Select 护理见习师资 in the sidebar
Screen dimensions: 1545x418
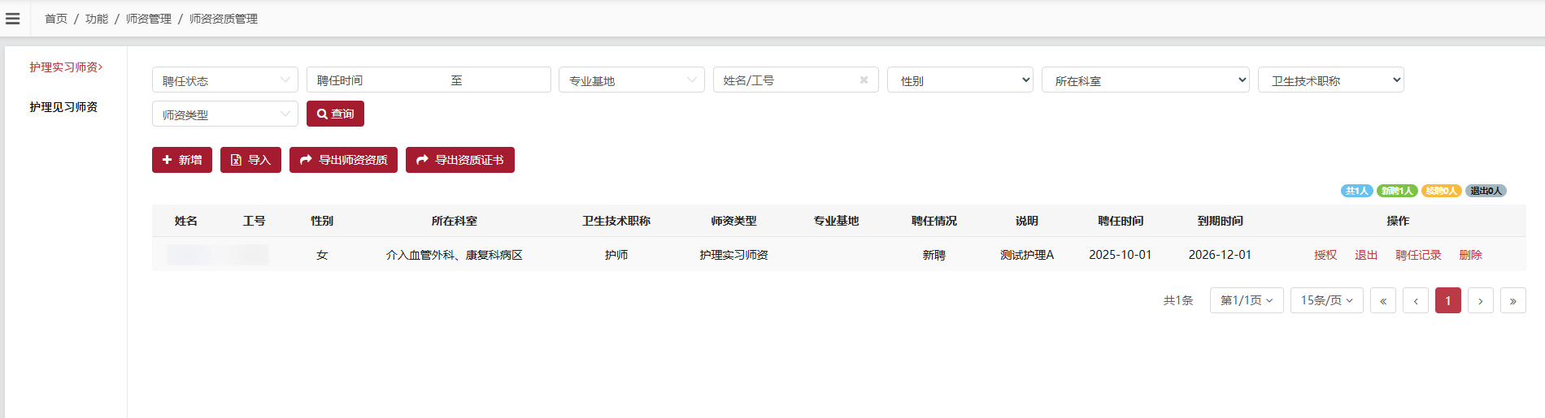pyautogui.click(x=63, y=107)
